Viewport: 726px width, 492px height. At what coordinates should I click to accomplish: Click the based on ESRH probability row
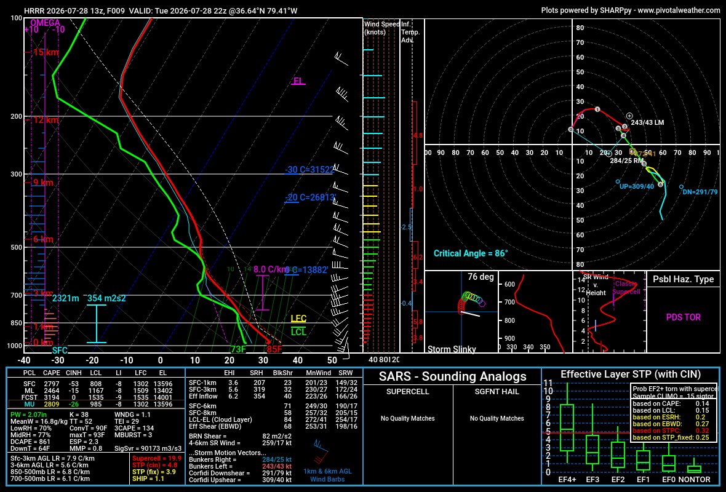pos(671,417)
